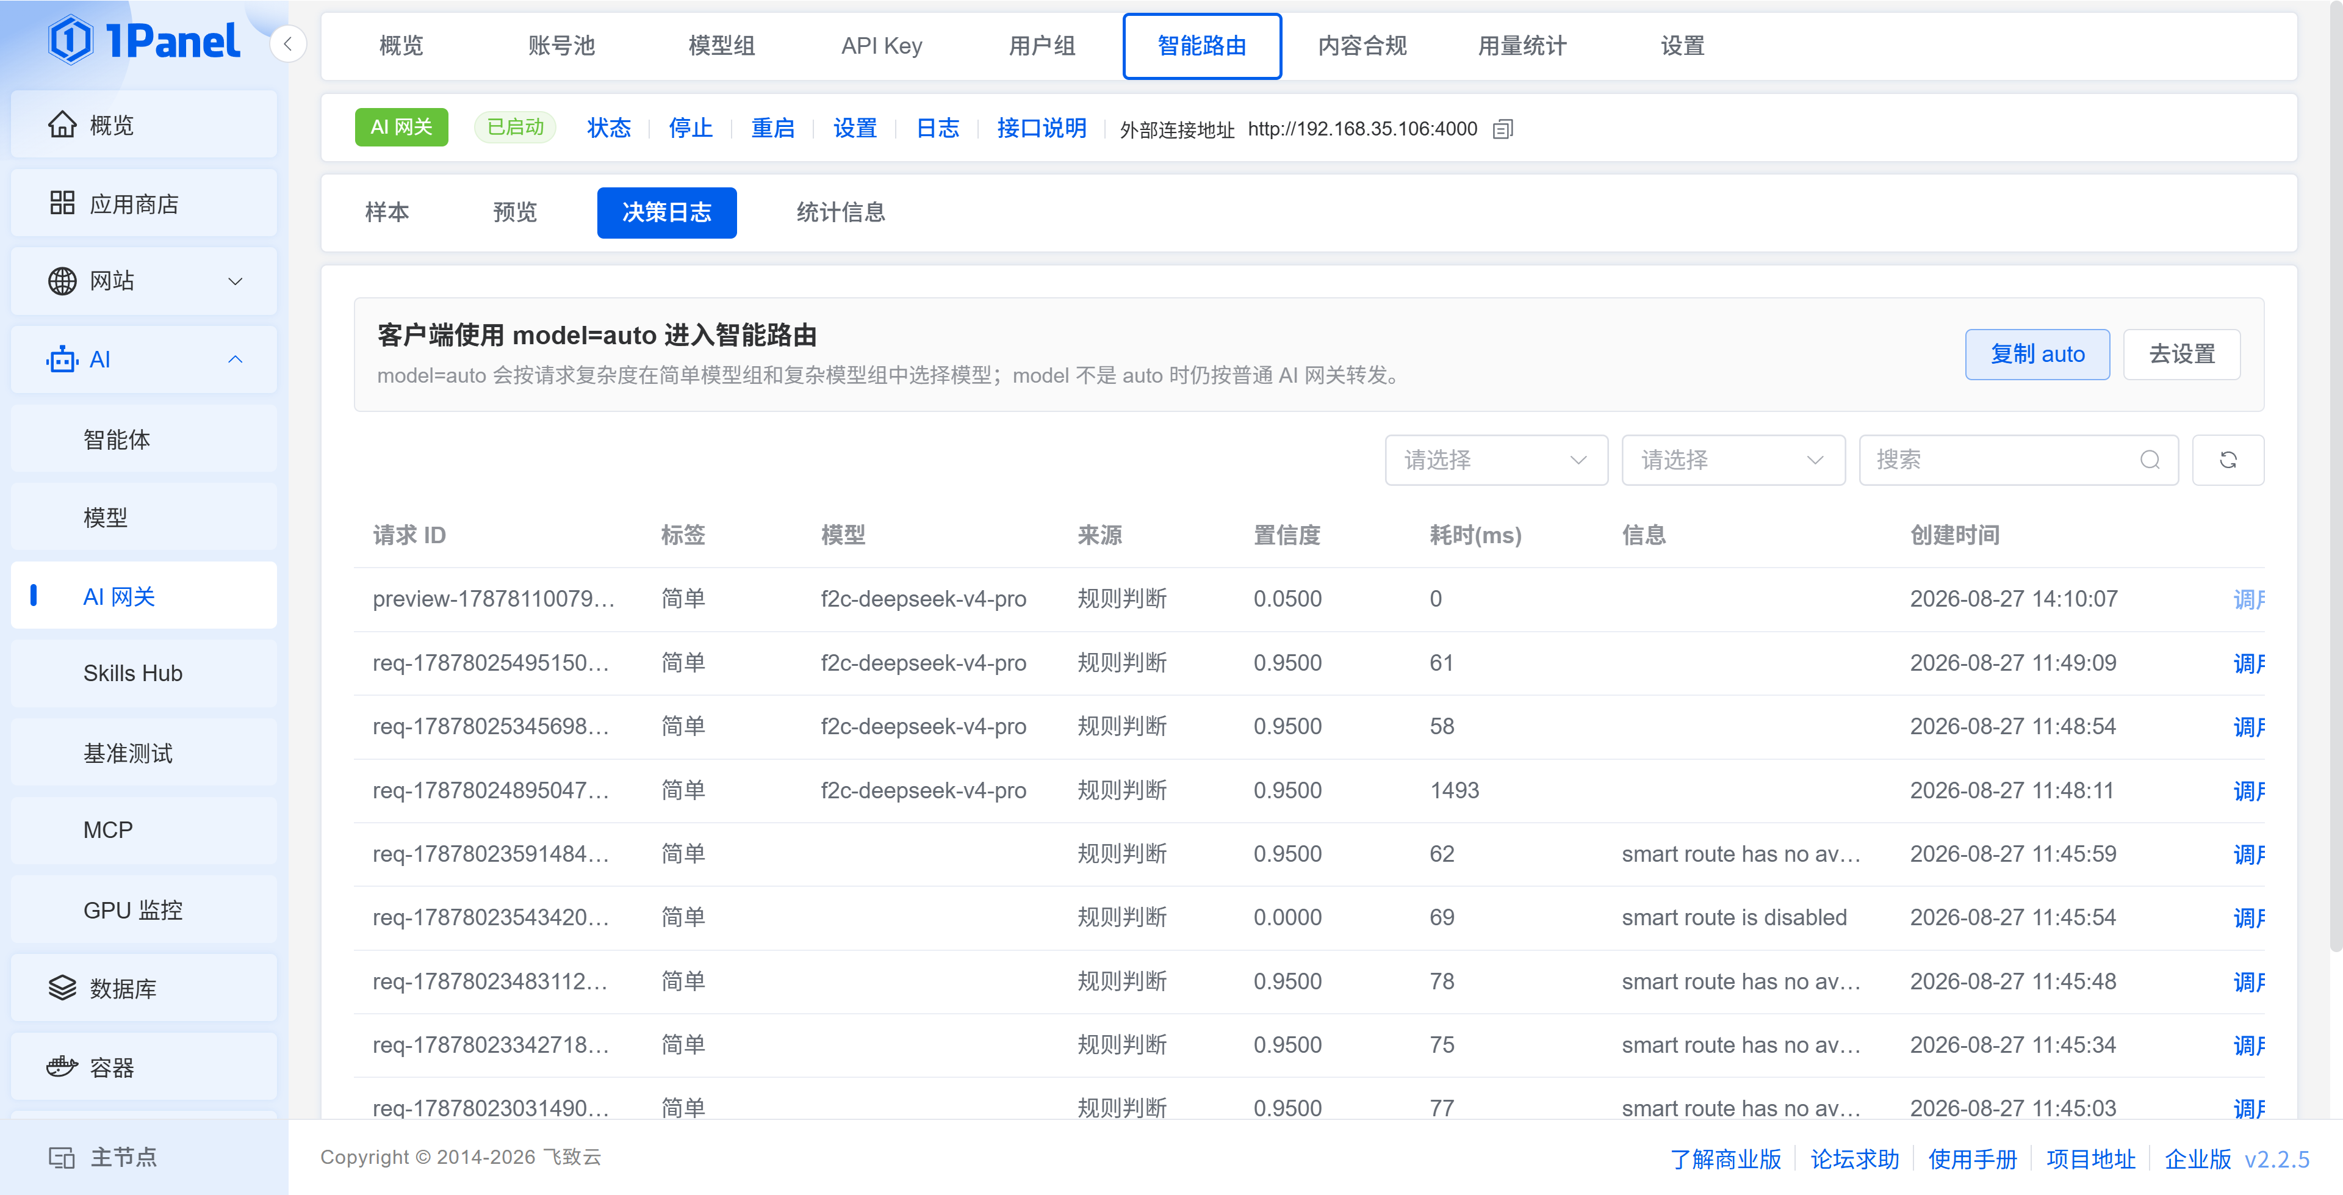2343x1195 pixels.
Task: Click the v2.2.5 version link
Action: click(2276, 1158)
